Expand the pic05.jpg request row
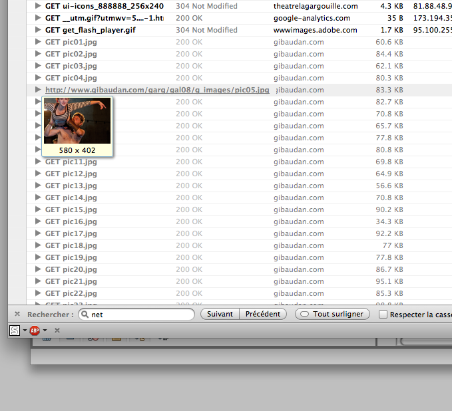The height and width of the screenshot is (411, 452). (x=38, y=90)
